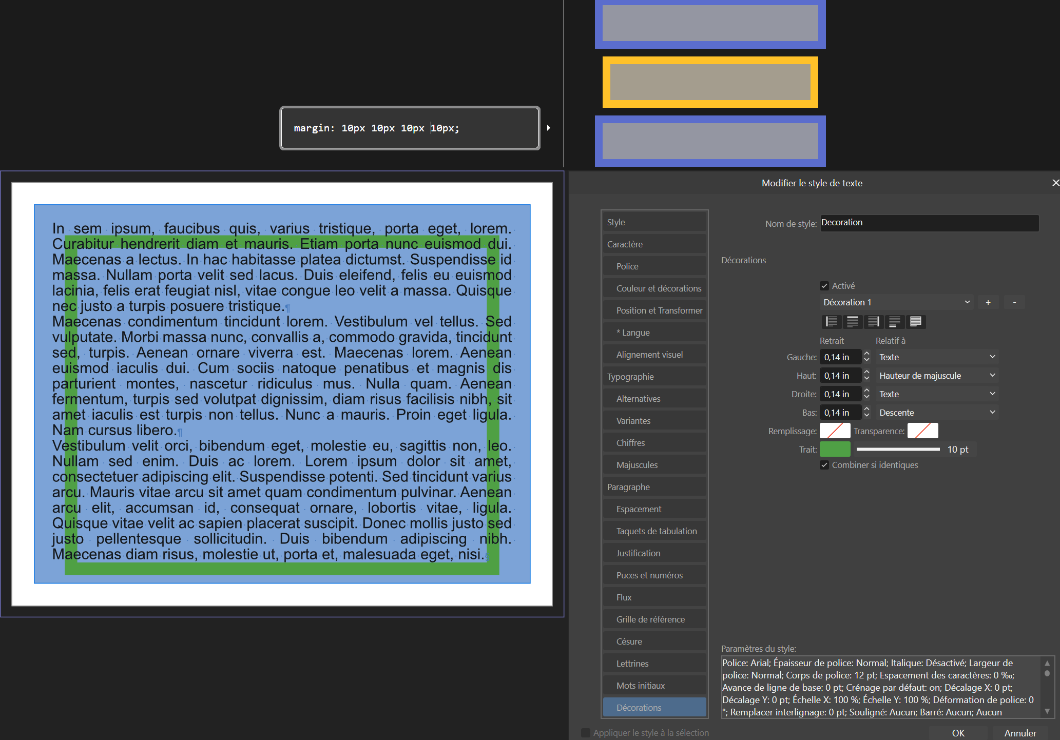Close the Modifier le style de texte dialog
1060x740 pixels.
pyautogui.click(x=1055, y=183)
